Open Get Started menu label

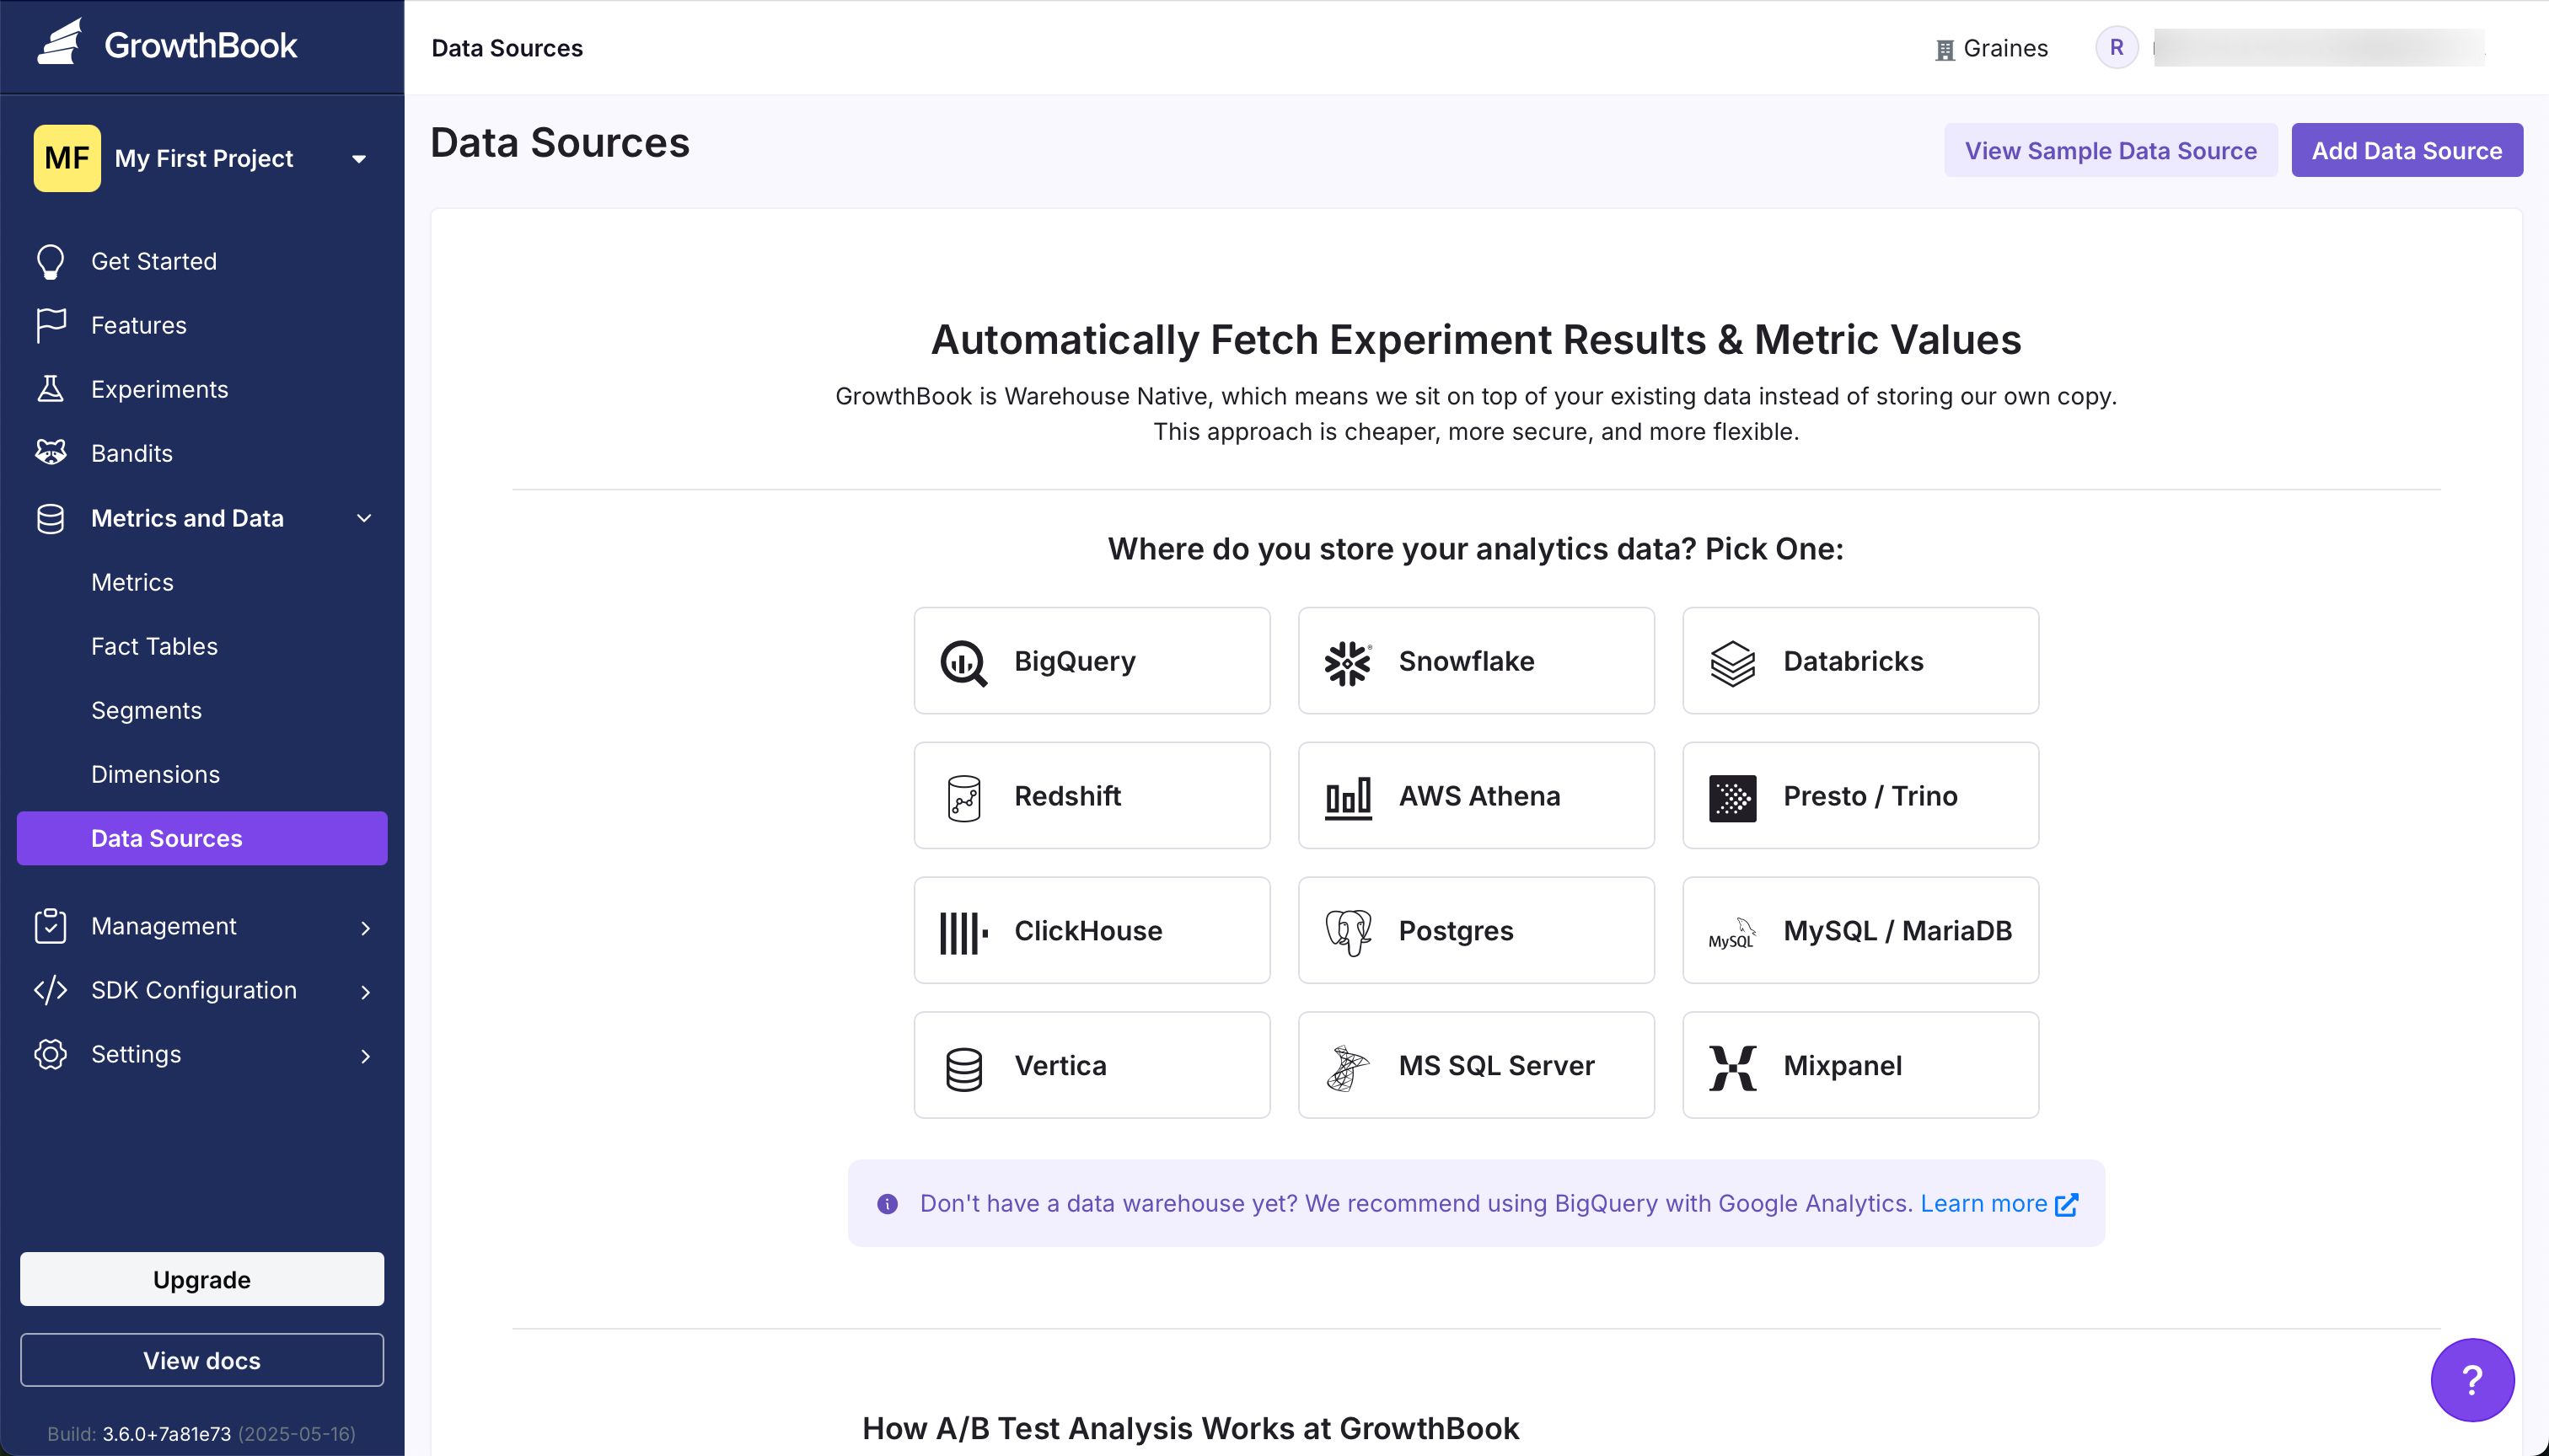(154, 261)
